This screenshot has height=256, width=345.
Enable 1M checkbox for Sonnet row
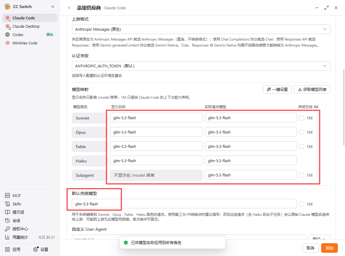coord(302,118)
